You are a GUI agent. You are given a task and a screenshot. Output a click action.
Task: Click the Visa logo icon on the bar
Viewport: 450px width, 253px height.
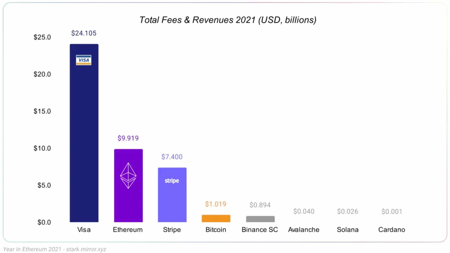click(84, 60)
